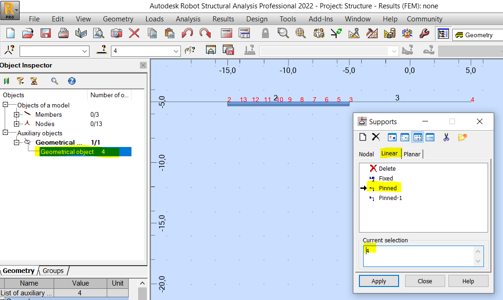Apply the pinned linear support
Viewport: 503px width, 300px height.
pos(379,281)
